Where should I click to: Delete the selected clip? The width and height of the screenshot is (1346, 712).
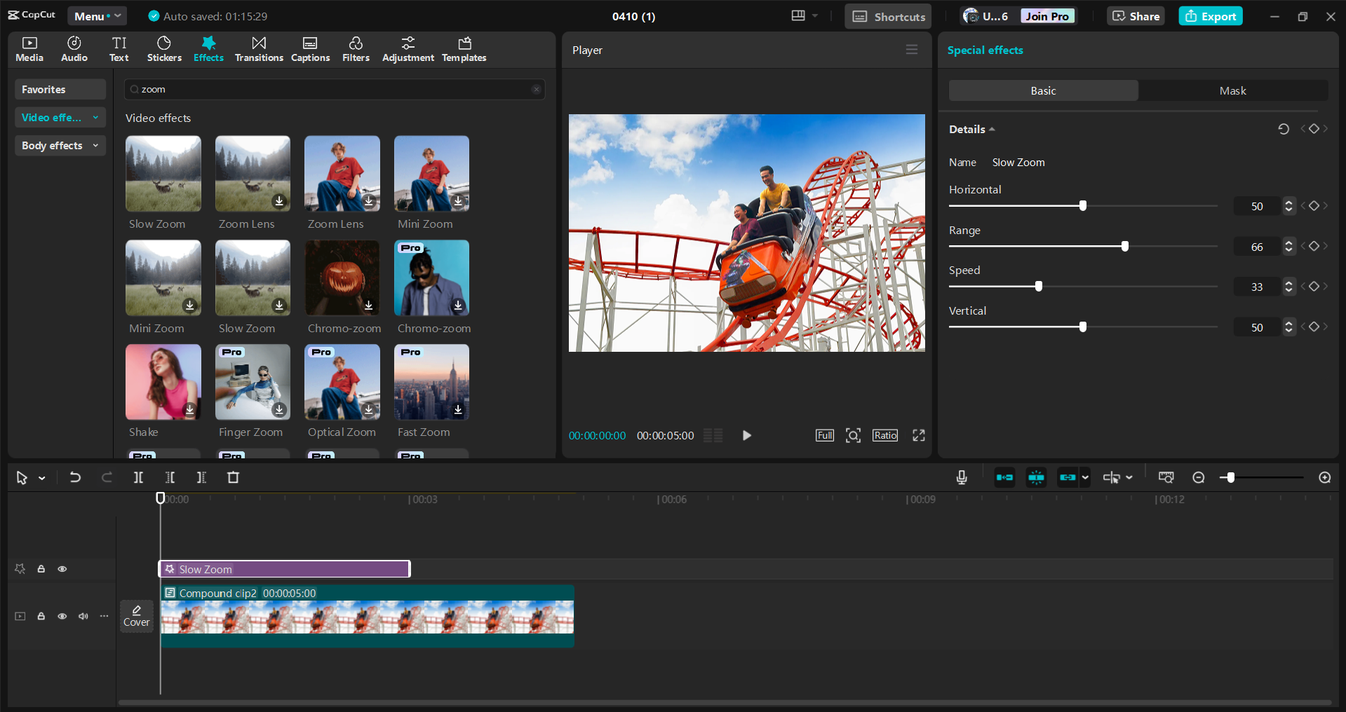(x=234, y=477)
